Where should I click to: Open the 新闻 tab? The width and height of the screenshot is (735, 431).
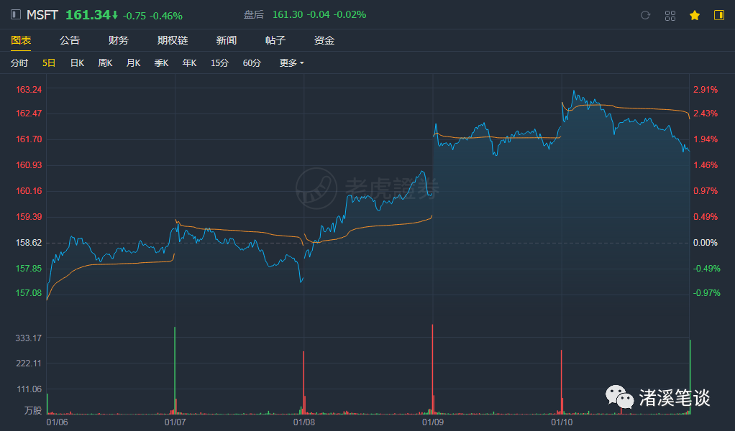pyautogui.click(x=227, y=40)
